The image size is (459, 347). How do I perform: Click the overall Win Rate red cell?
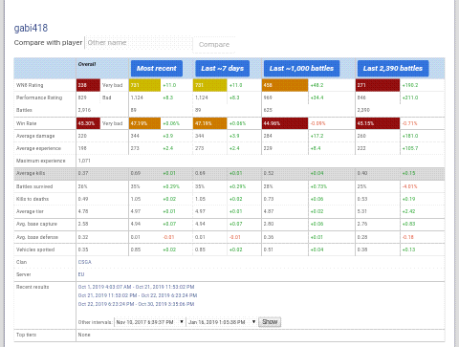(88, 123)
